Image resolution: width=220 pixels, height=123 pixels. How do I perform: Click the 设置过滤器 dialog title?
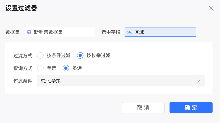point(21,8)
